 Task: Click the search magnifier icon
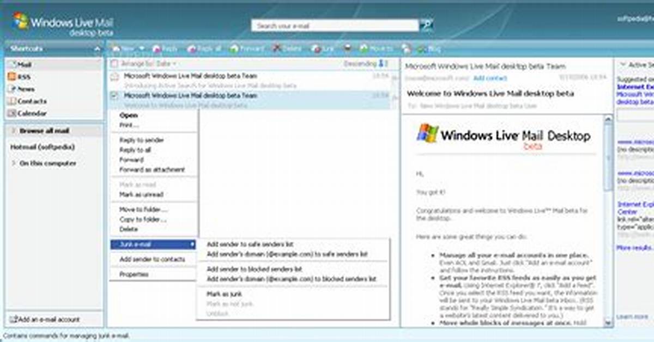[x=427, y=25]
